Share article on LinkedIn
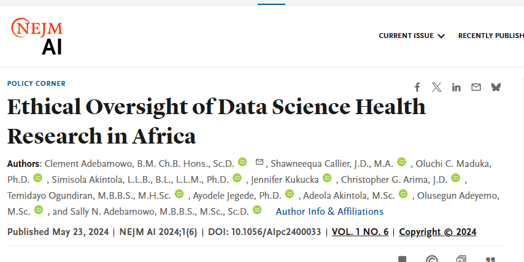This screenshot has width=524, height=262. coord(456,87)
